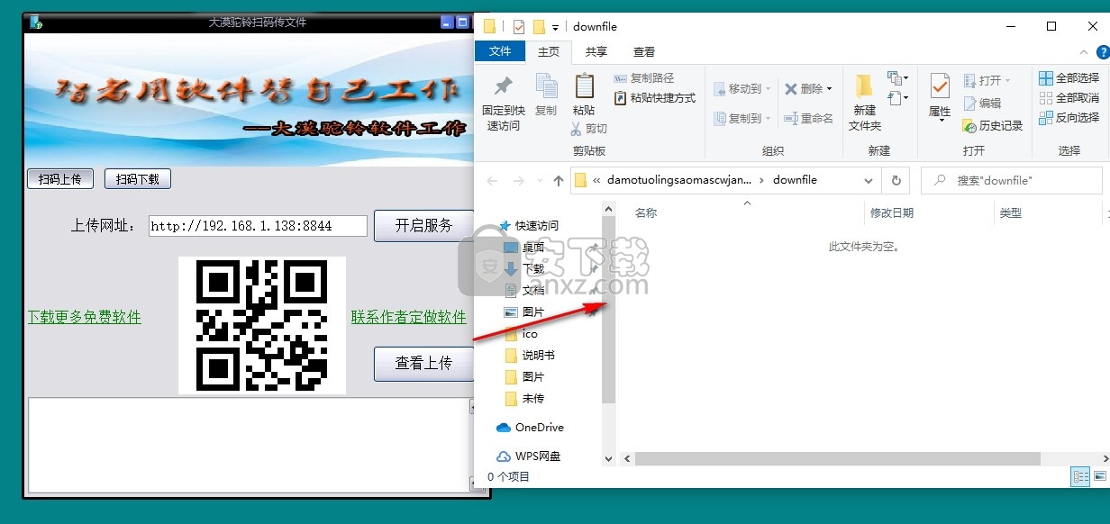Click downfile breadcrumb in address bar
1110x524 pixels.
click(x=795, y=180)
